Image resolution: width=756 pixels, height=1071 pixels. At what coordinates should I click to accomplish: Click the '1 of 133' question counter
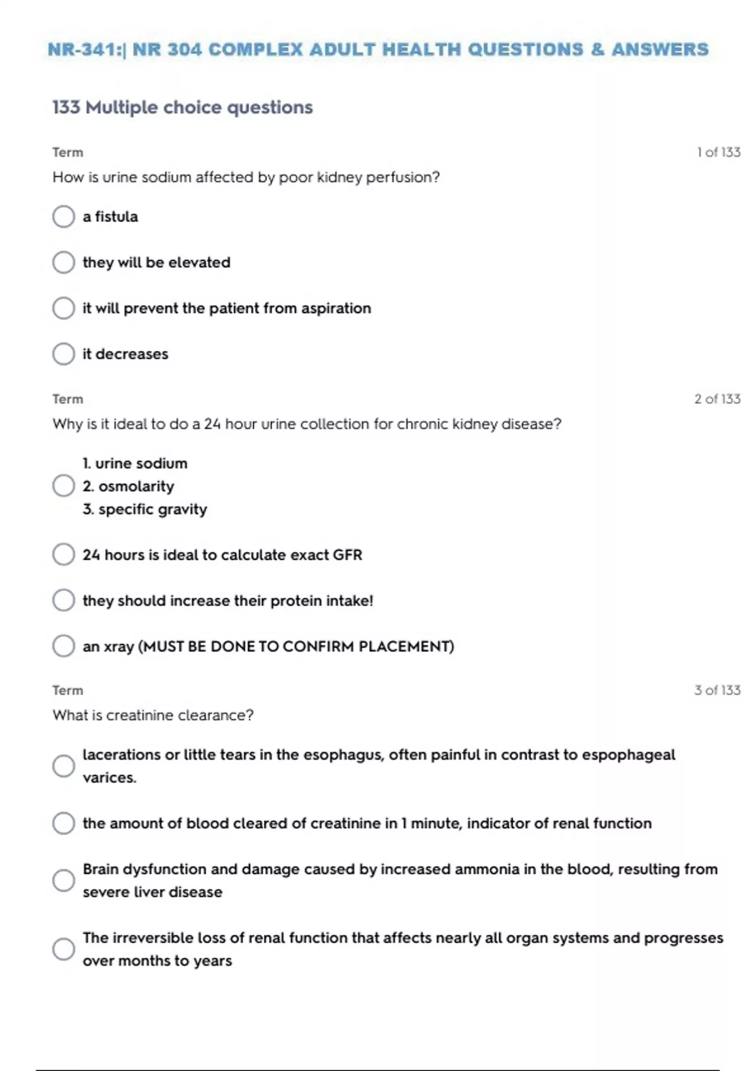pos(718,152)
